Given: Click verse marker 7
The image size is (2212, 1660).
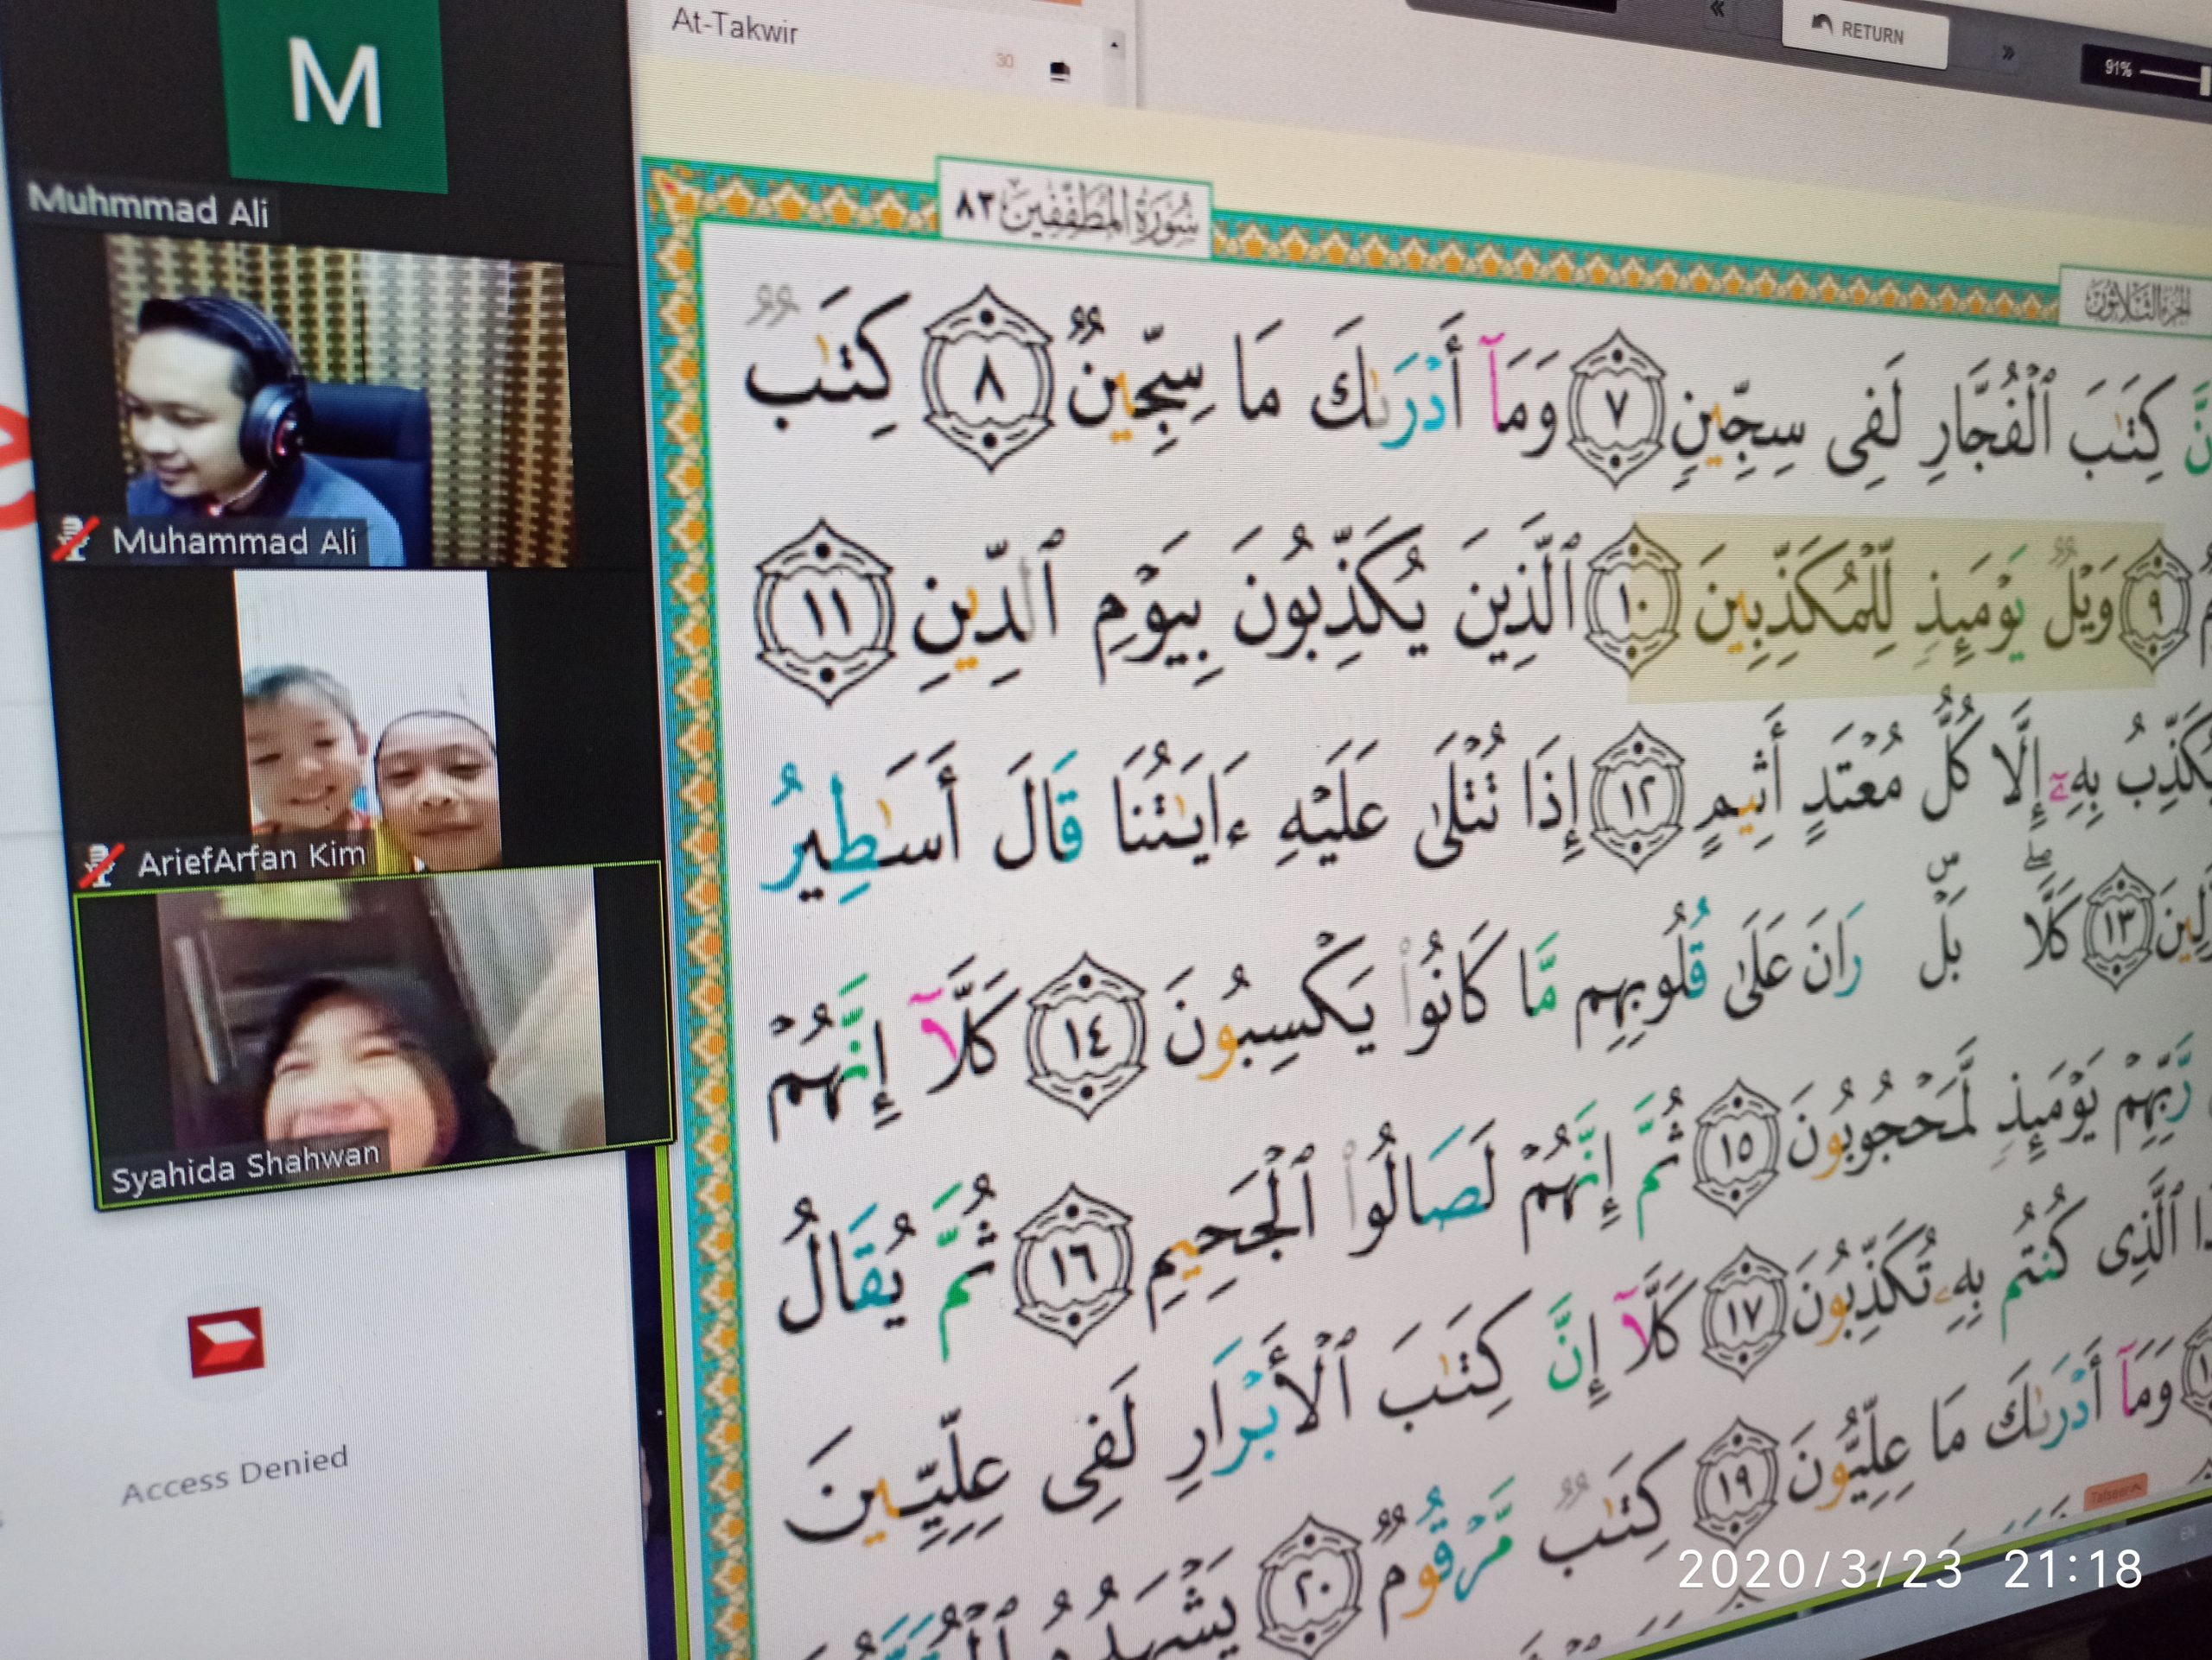Looking at the screenshot, I should point(1617,409).
